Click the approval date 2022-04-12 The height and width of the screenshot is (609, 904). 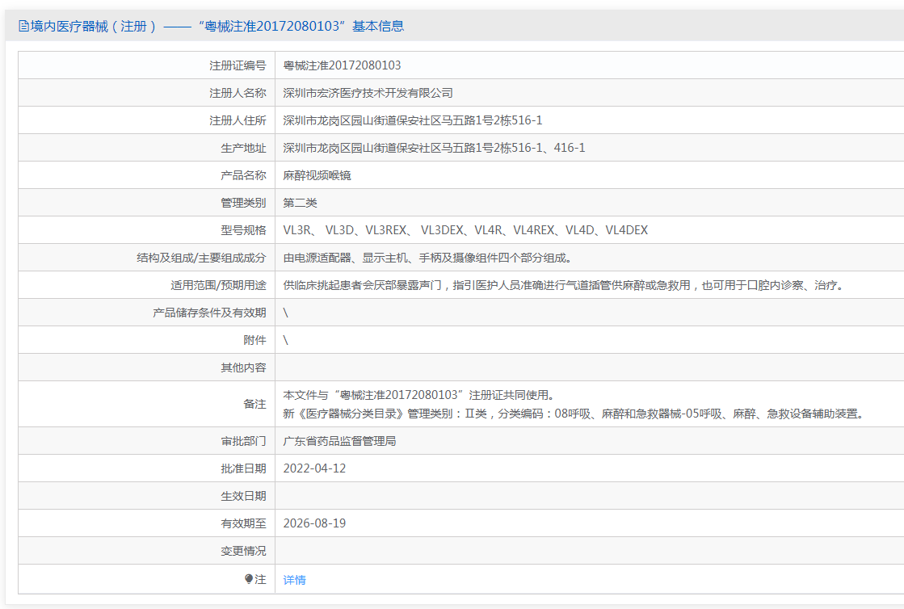pos(314,468)
